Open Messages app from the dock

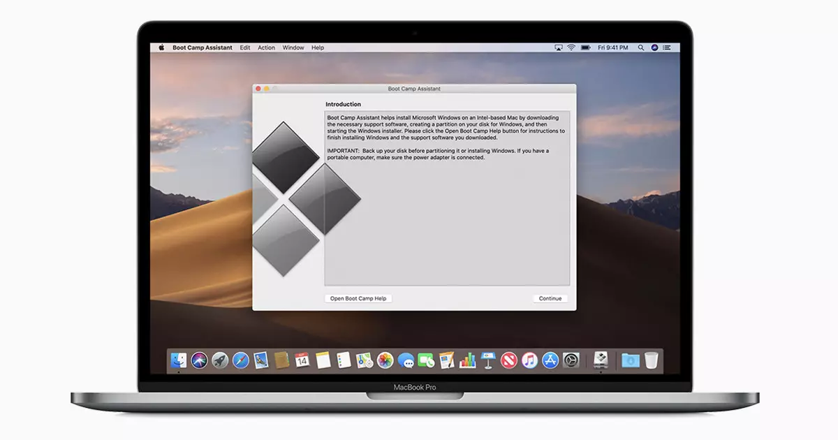coord(406,360)
